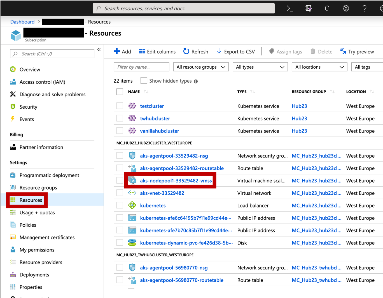Click left menu Search (Ctrl+/) field

click(x=52, y=53)
